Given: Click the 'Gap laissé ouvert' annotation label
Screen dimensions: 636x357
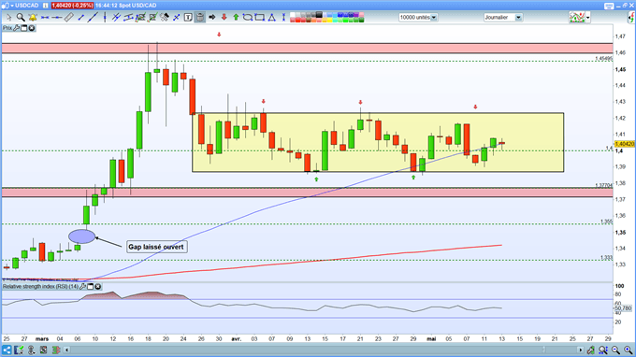Looking at the screenshot, I should pos(156,247).
